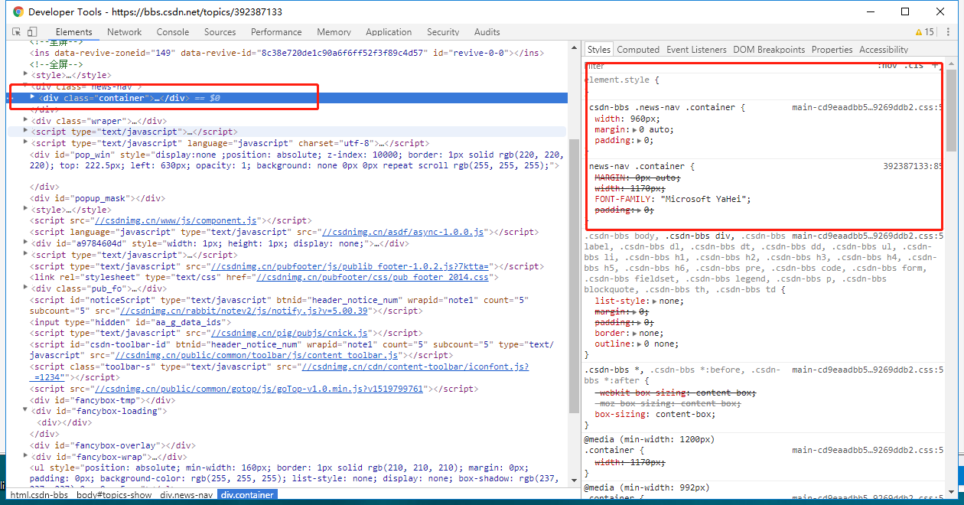Screen dimensions: 964x505
Task: Show the DOM Breakpoints pane
Action: point(769,50)
